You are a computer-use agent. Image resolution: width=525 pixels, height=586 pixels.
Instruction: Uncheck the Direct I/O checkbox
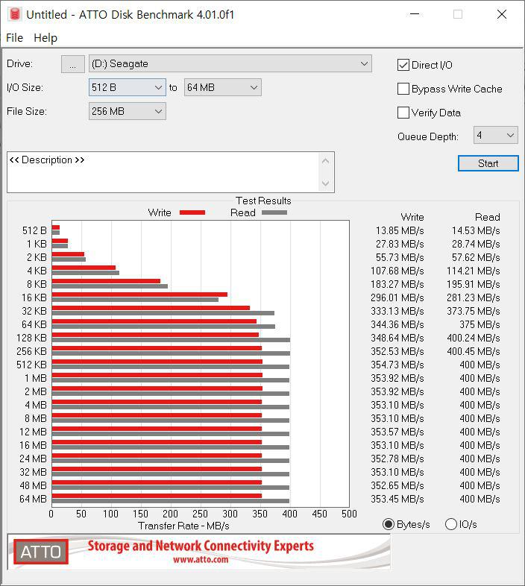point(403,65)
